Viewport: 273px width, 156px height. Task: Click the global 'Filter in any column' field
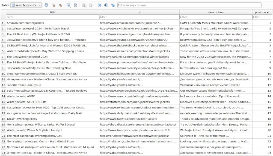tap(189, 5)
